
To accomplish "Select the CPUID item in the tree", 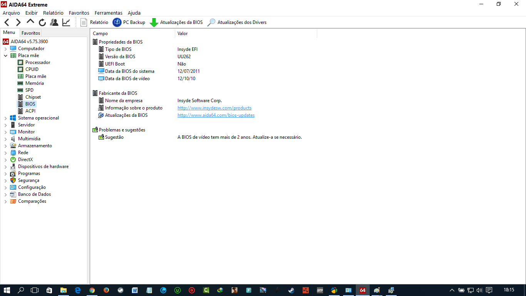I will (32, 69).
